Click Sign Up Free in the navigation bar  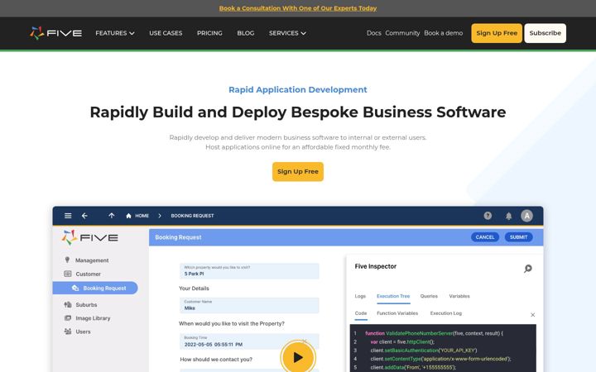[x=497, y=33]
